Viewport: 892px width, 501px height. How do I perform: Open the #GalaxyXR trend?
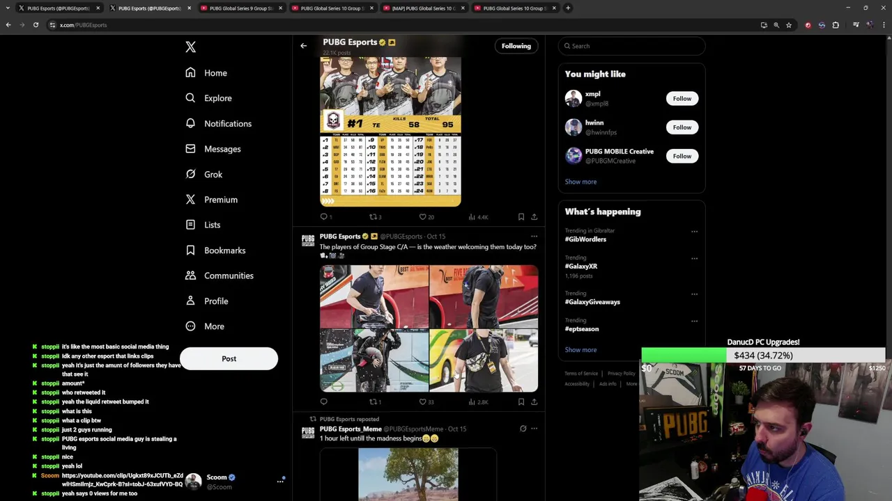[581, 267]
